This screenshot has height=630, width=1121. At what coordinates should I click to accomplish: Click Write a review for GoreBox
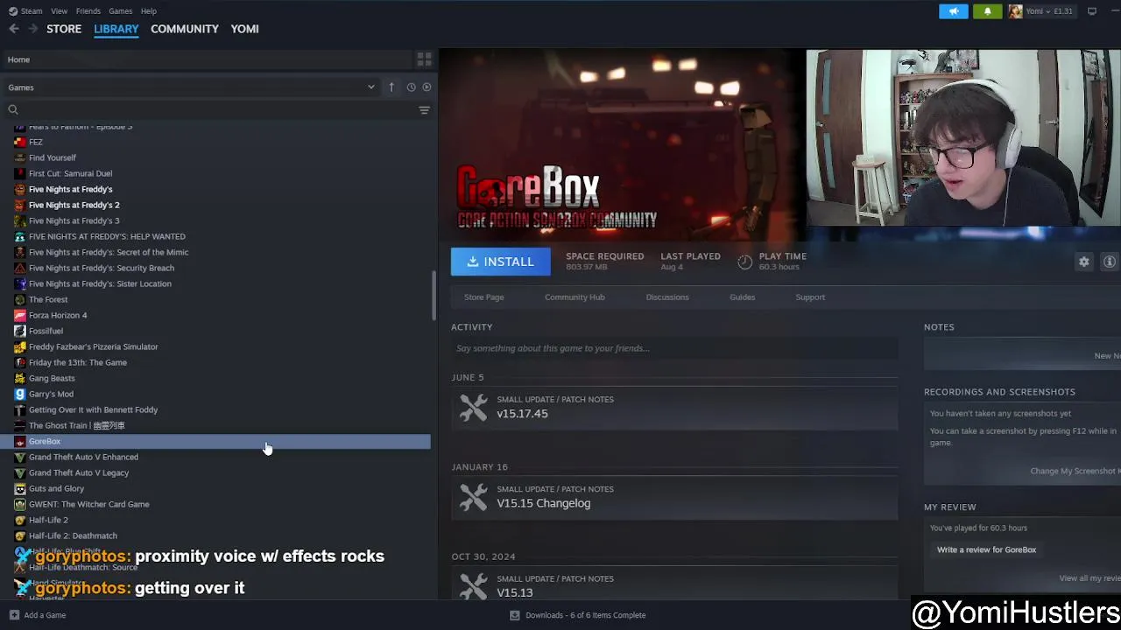pos(986,549)
